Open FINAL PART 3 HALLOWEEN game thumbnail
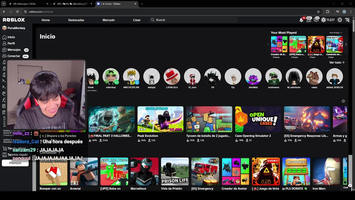Screen dimensions: 355x200 111,119
